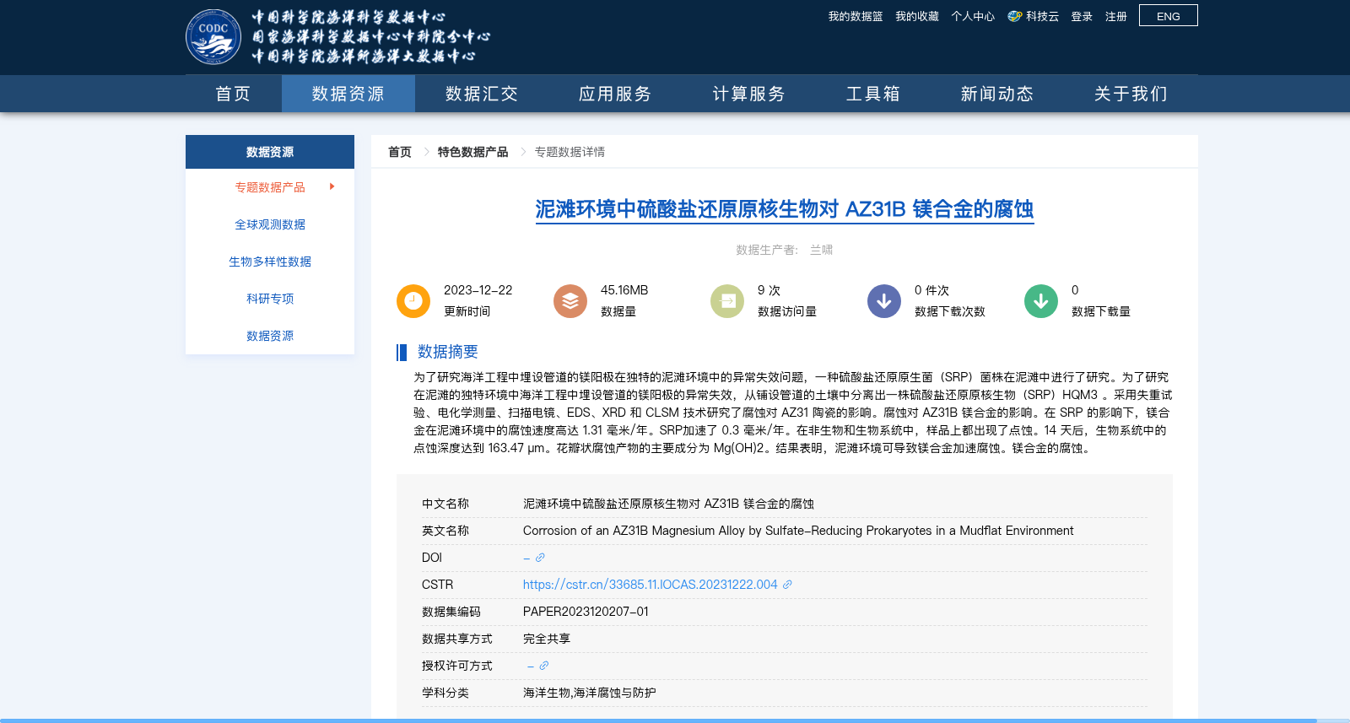Click the 数据摘要 section heading
This screenshot has height=723, width=1350.
pos(448,352)
